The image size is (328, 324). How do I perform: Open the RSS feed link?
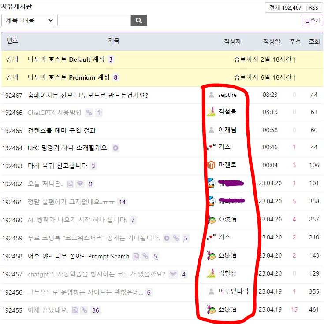[x=313, y=8]
